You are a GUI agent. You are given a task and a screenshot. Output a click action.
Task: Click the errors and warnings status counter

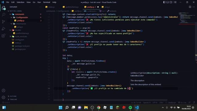[x=6, y=103]
